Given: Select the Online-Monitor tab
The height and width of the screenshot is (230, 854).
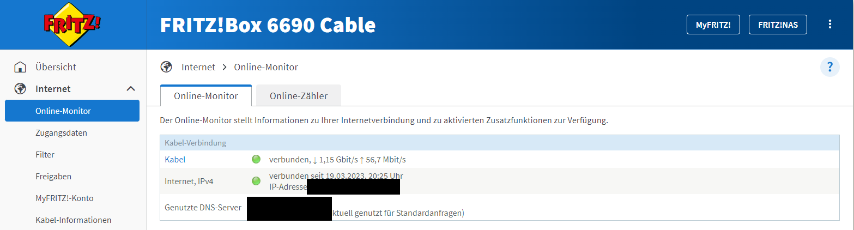Looking at the screenshot, I should pos(206,96).
